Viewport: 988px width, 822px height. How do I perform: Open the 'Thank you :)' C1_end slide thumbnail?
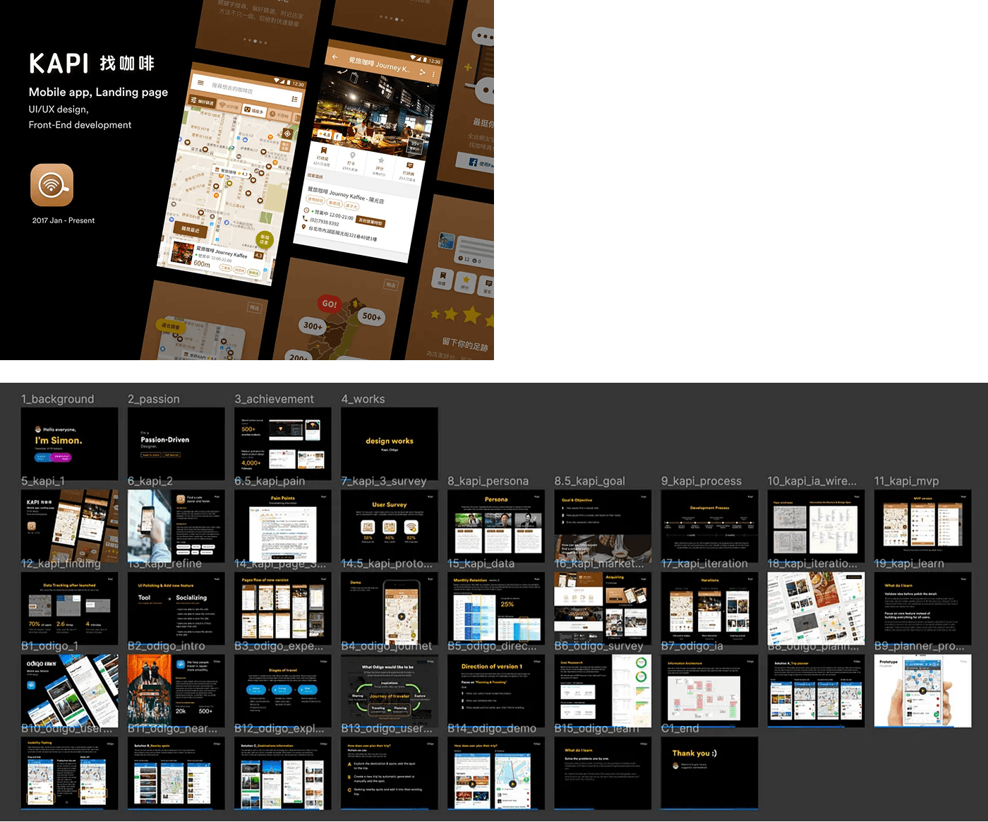(x=709, y=773)
